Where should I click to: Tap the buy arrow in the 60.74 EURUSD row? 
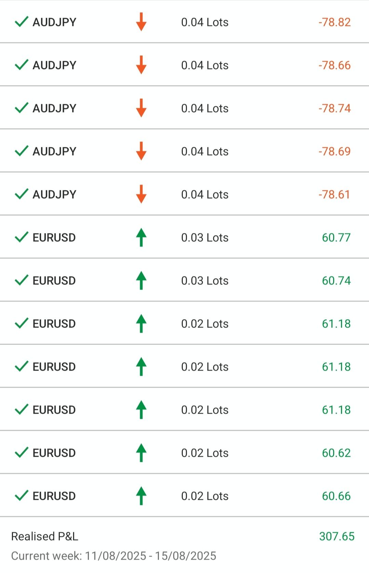141,280
